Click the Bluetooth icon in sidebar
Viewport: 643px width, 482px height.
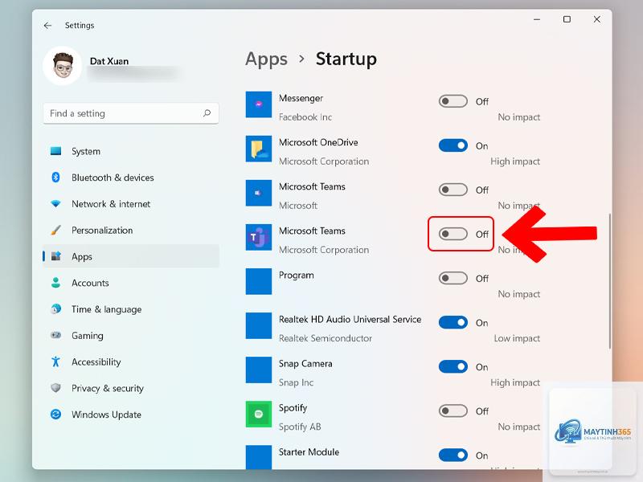point(55,178)
